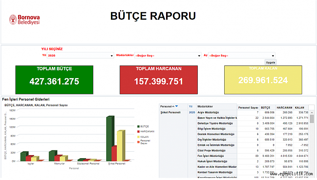
Task: Select Kadın ve Aile Hizmetleri row
Action: click(x=217, y=167)
